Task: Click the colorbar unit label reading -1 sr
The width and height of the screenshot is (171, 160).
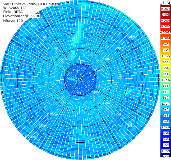Action: tap(166, 2)
